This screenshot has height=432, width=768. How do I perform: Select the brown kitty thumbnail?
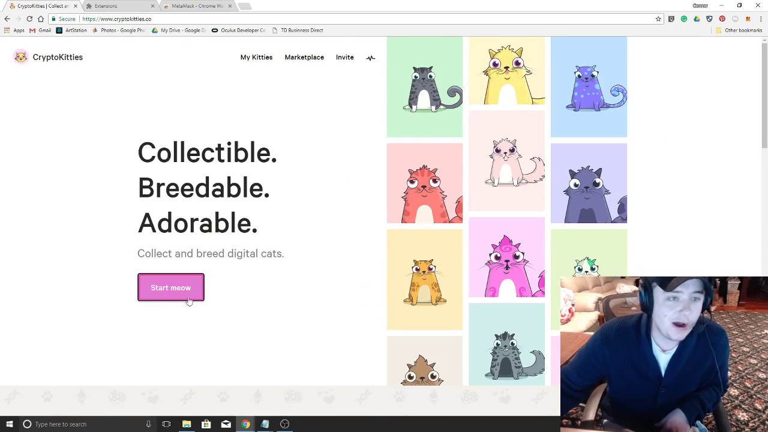pos(425,361)
